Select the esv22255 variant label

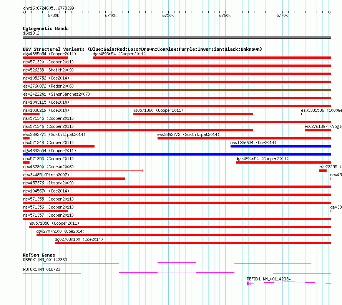[x=330, y=167]
